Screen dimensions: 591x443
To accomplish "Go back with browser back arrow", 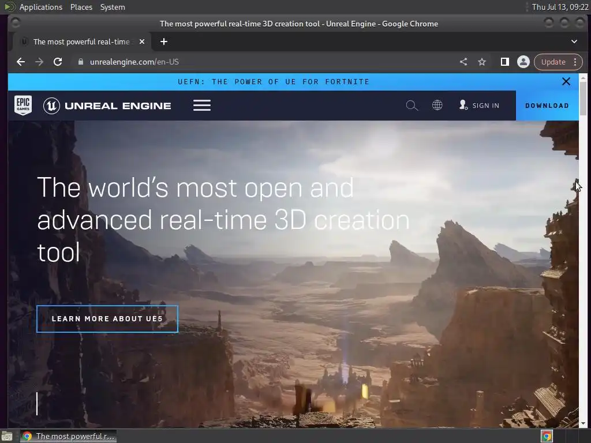I will [x=21, y=62].
